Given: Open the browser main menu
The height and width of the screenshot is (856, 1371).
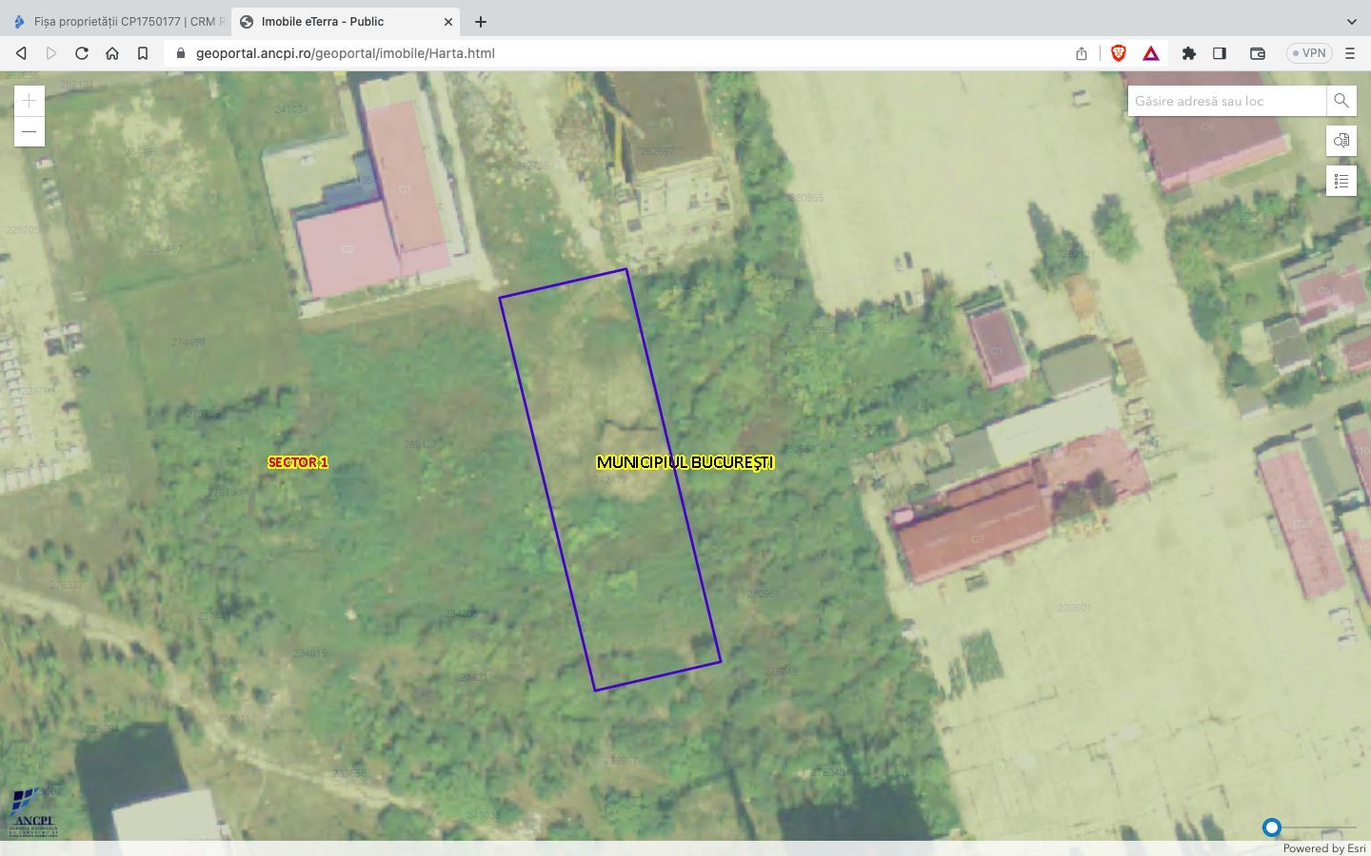Looking at the screenshot, I should point(1349,53).
